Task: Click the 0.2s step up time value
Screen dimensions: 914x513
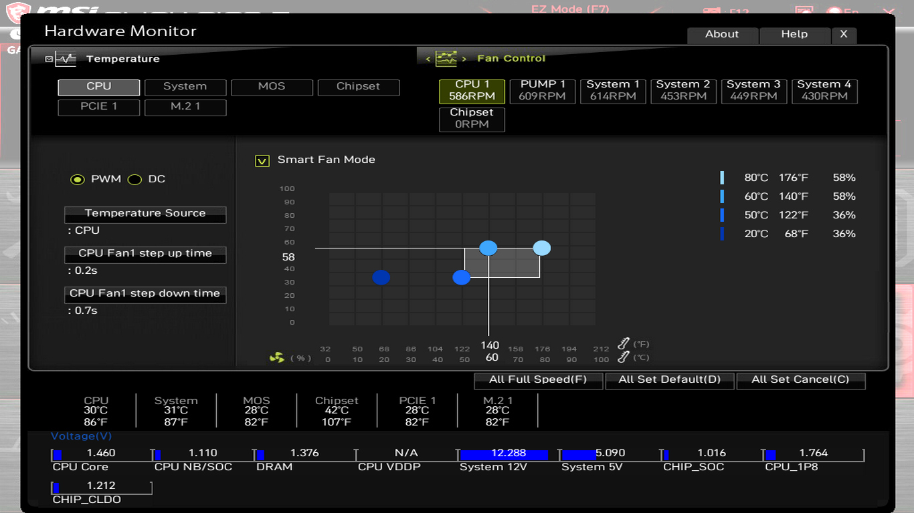Action: point(86,271)
